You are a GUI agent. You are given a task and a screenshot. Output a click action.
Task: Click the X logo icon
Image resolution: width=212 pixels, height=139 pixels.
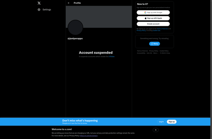39,3
